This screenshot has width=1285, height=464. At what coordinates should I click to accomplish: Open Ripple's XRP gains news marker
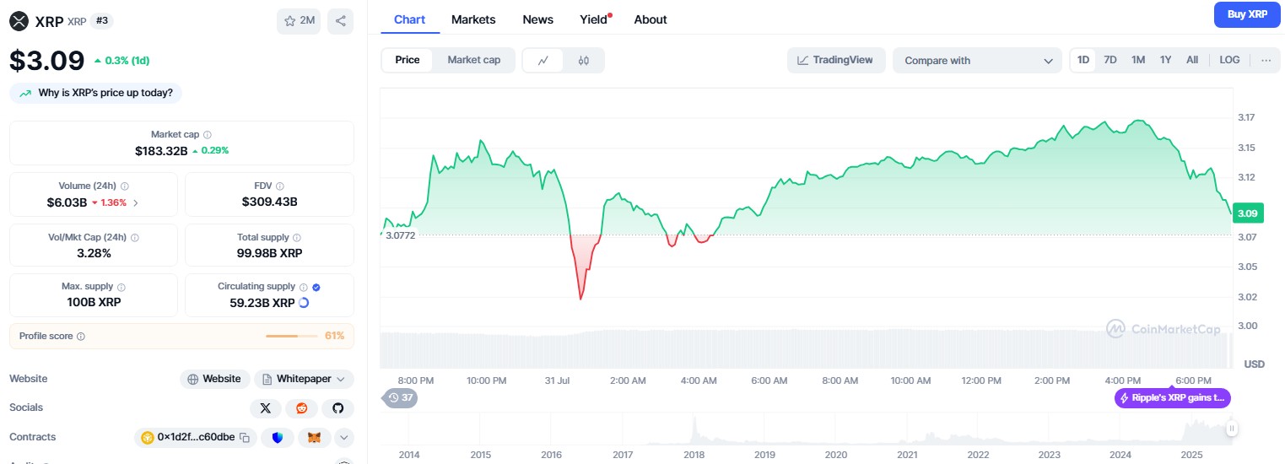click(x=1172, y=398)
